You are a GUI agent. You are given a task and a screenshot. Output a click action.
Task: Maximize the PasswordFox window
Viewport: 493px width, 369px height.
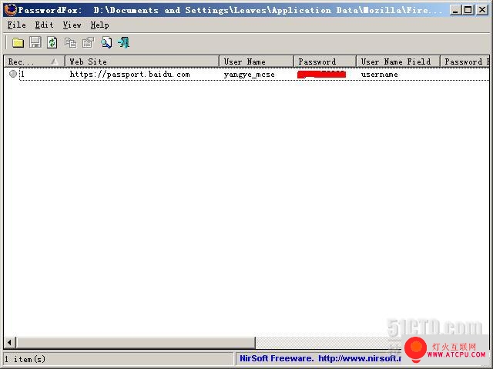coord(468,10)
